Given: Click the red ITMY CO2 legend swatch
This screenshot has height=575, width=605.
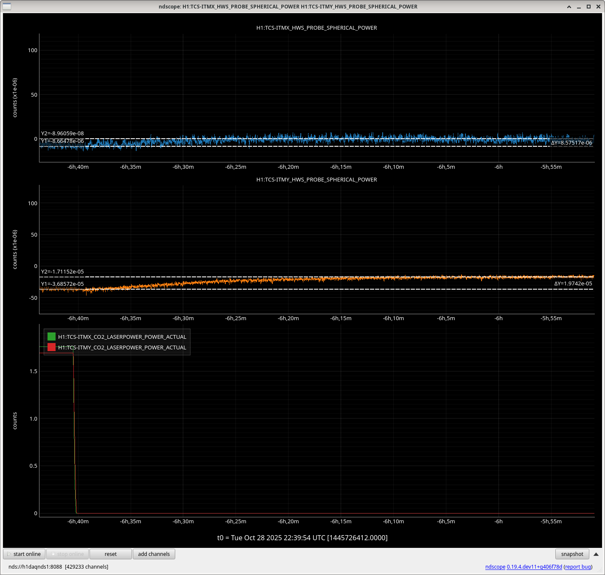Looking at the screenshot, I should (x=52, y=347).
